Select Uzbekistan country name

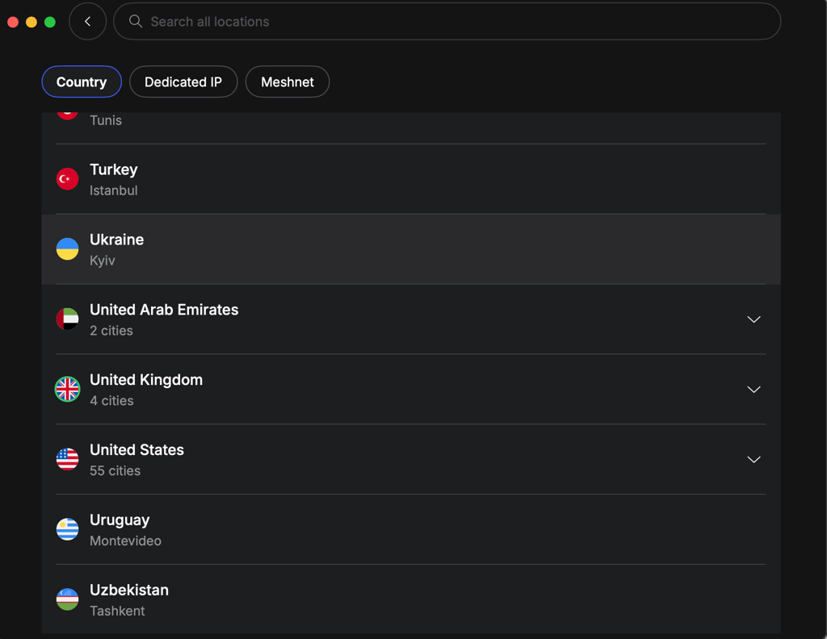click(x=129, y=590)
